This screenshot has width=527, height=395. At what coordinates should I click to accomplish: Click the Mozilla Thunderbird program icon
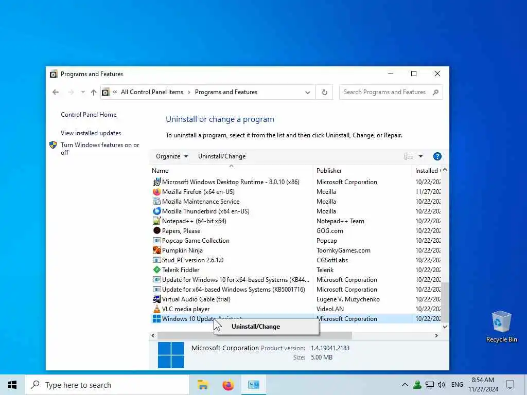tap(156, 211)
